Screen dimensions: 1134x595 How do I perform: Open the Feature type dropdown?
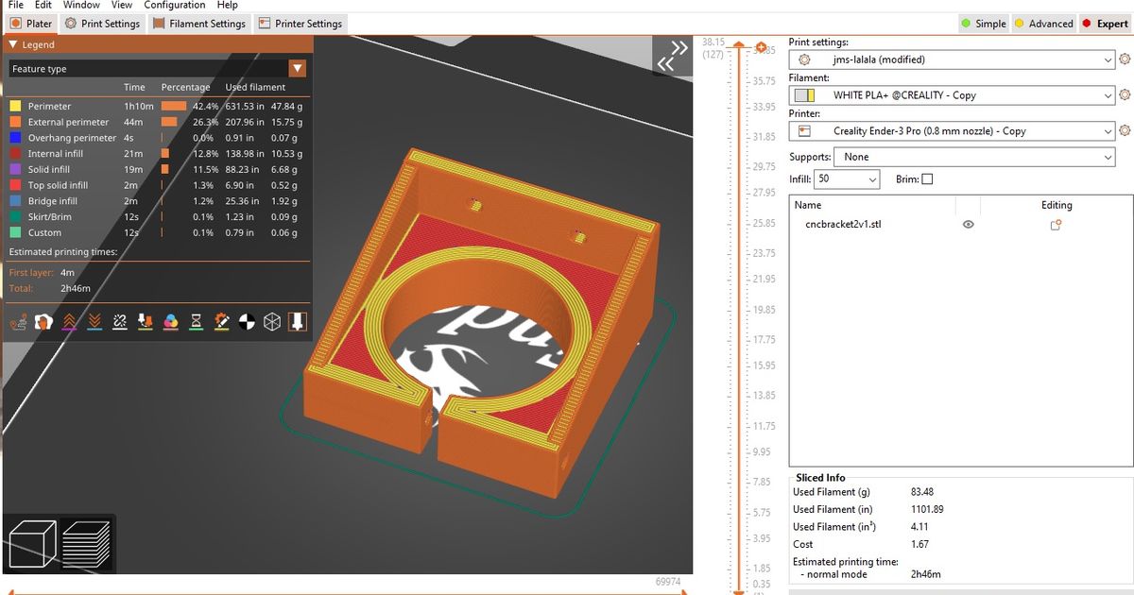(x=298, y=68)
